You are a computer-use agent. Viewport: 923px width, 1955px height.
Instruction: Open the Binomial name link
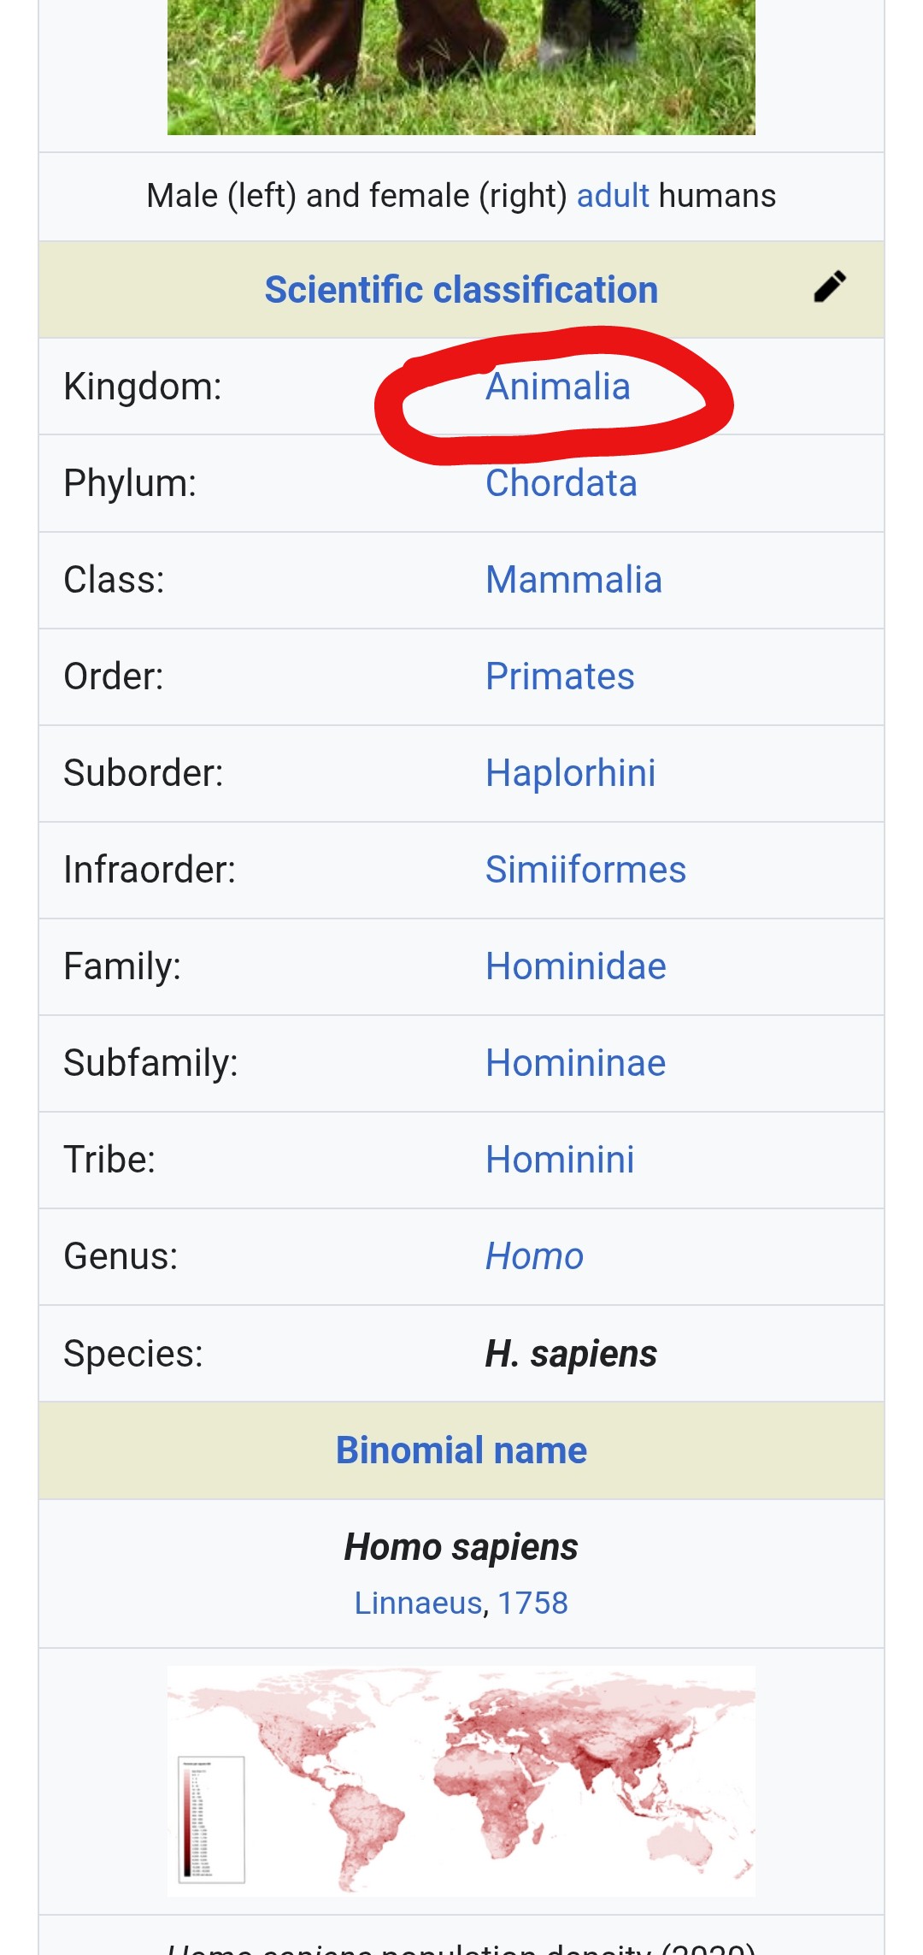pos(461,1450)
